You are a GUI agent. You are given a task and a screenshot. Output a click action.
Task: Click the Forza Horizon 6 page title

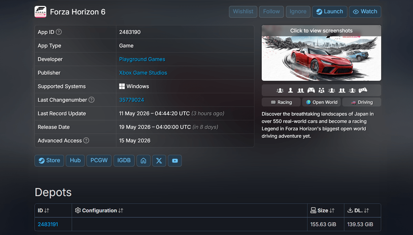[78, 12]
